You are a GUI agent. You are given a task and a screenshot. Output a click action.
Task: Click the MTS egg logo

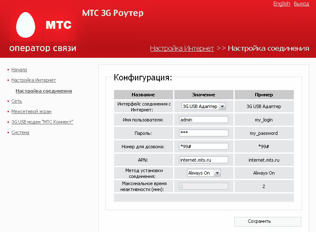(26, 25)
